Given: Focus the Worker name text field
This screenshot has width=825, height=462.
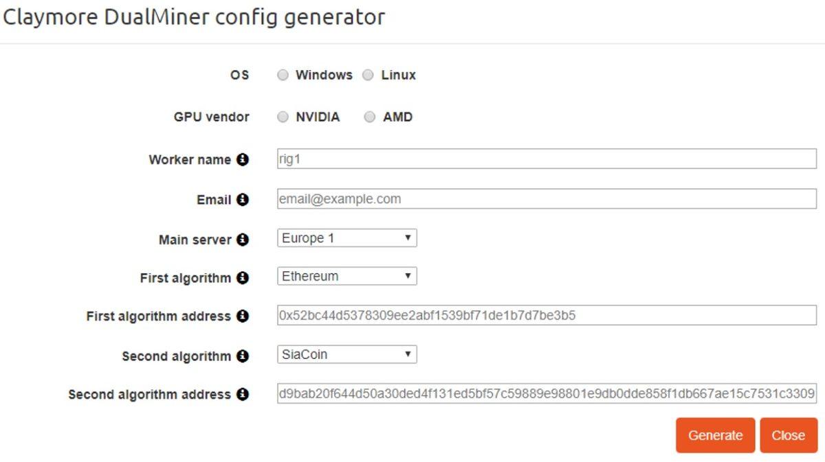Looking at the screenshot, I should coord(546,159).
